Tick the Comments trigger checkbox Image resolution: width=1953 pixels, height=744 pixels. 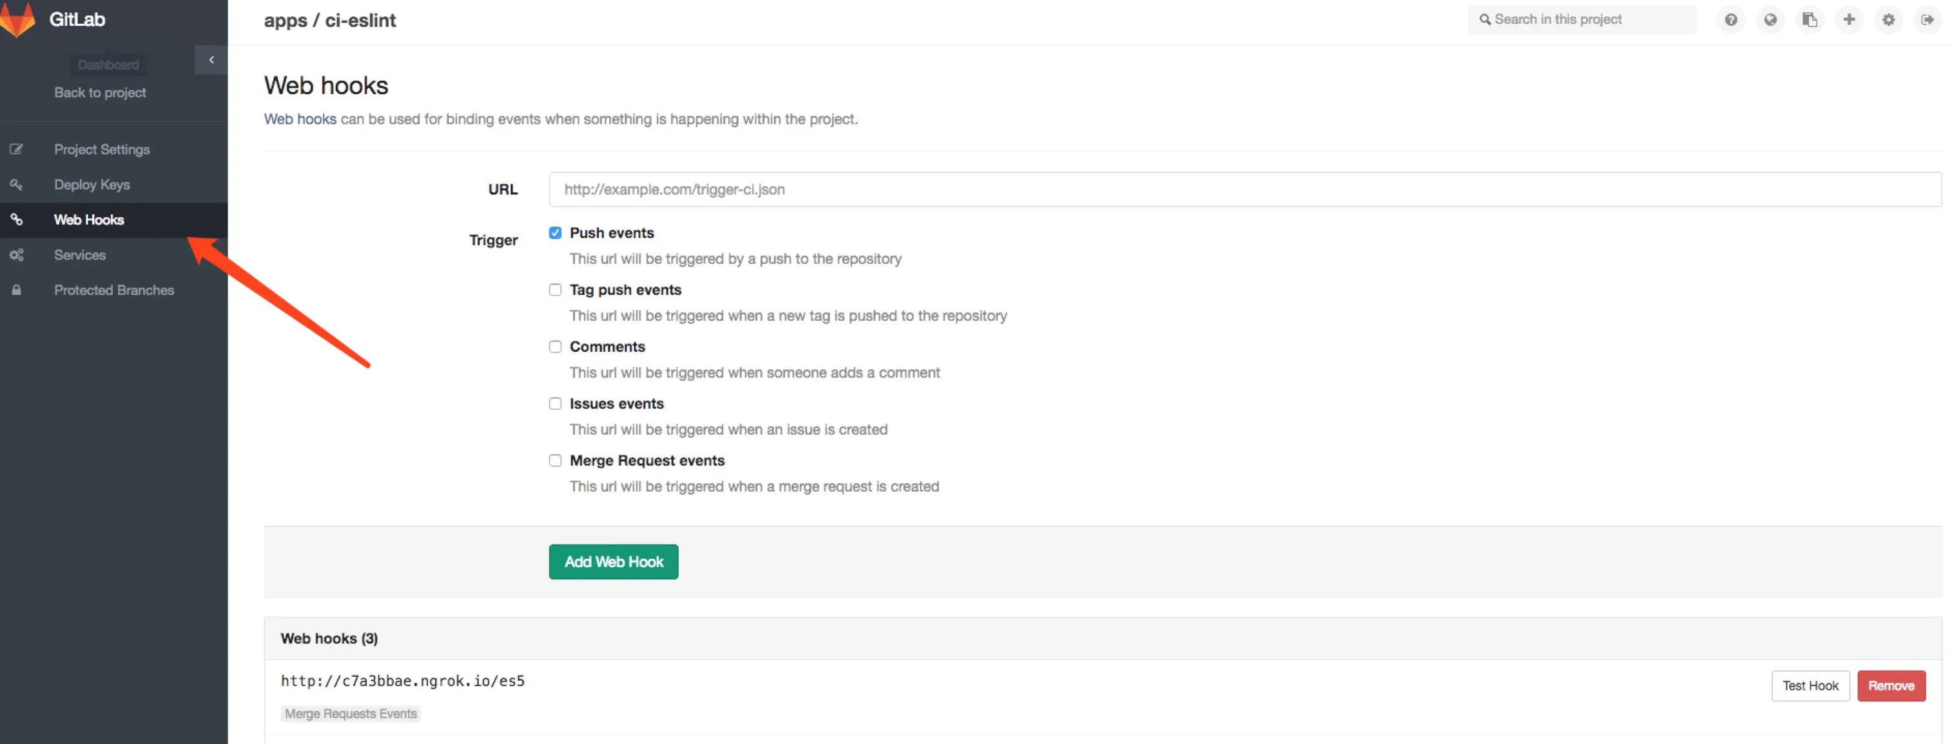tap(555, 347)
